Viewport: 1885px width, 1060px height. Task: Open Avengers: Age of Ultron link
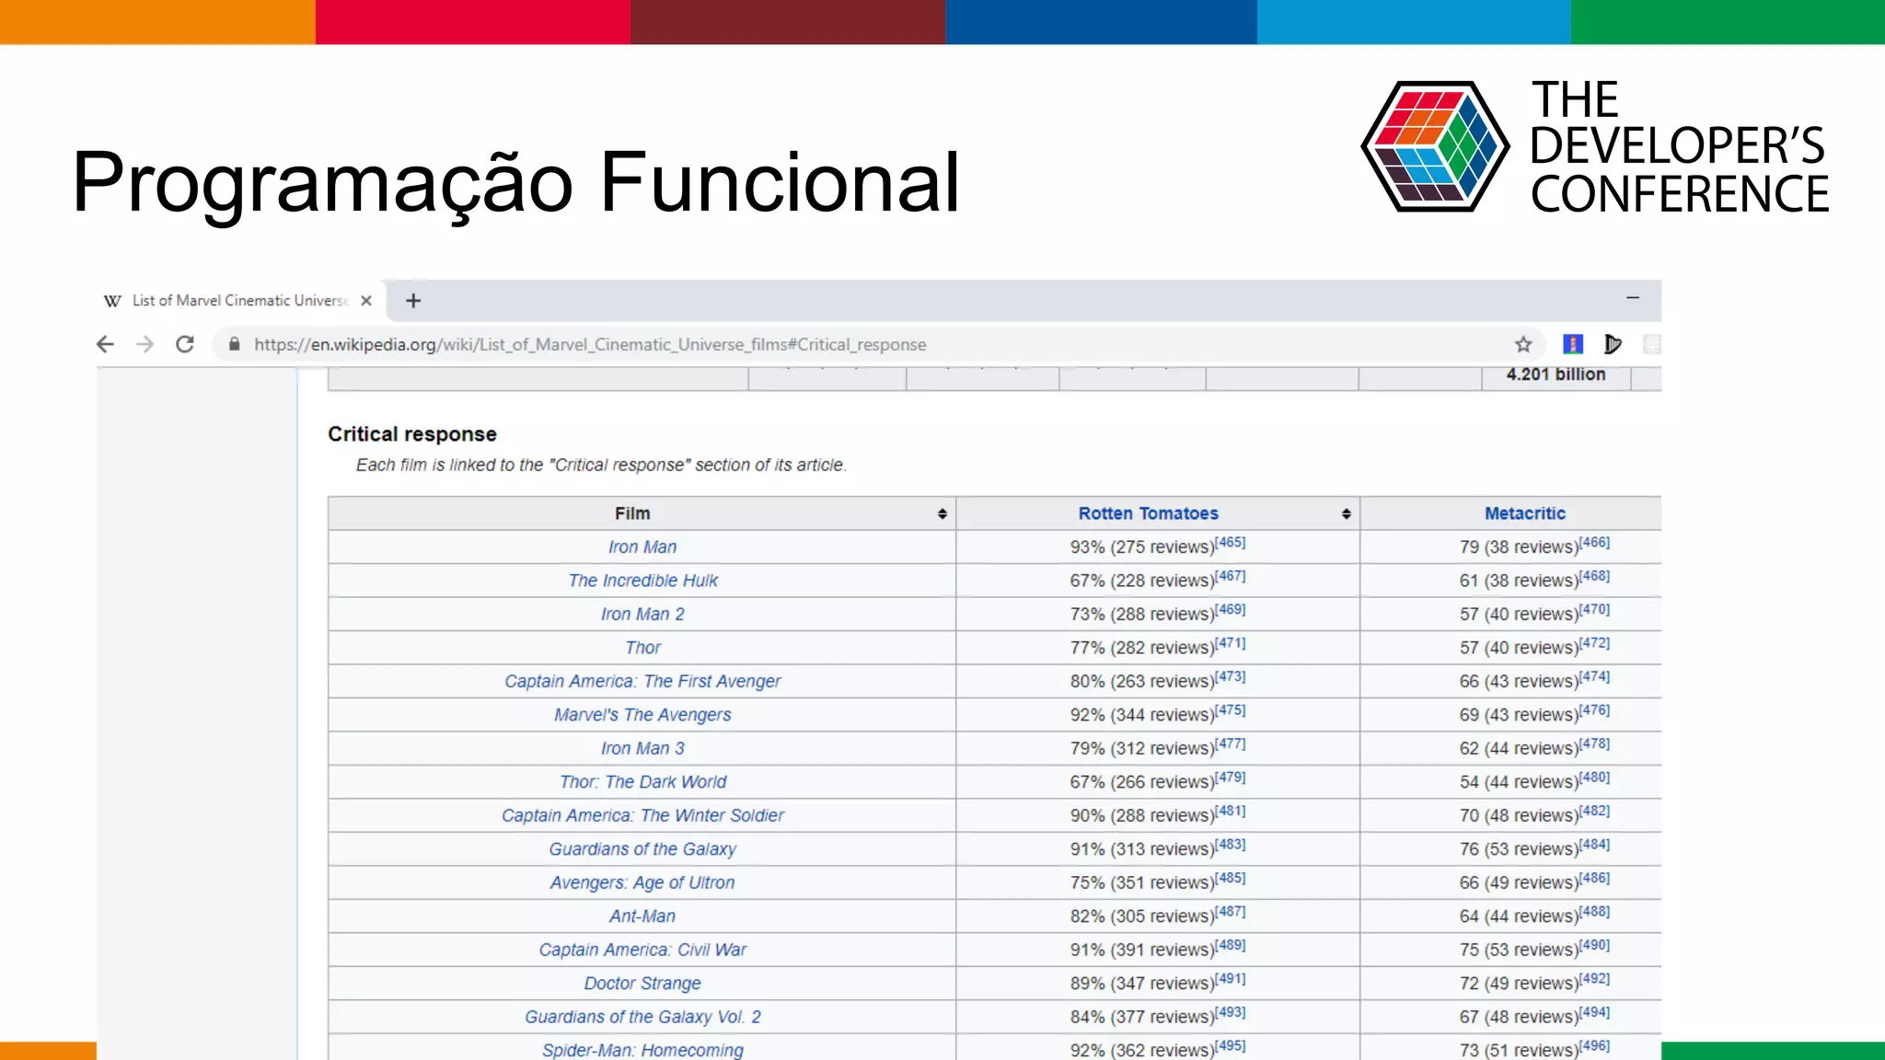pos(642,883)
